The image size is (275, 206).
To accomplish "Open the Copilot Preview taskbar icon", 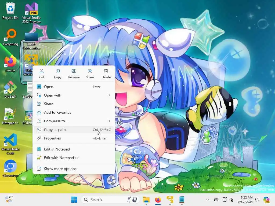I will (x=267, y=200).
